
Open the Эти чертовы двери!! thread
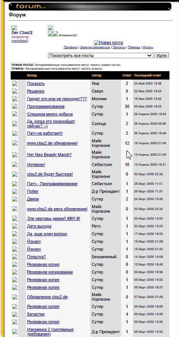53,218
